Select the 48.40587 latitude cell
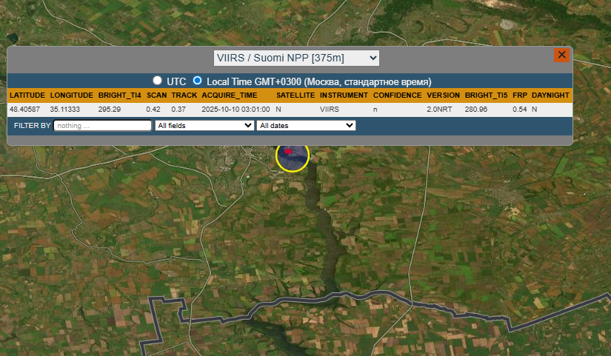This screenshot has height=356, width=611. 24,110
